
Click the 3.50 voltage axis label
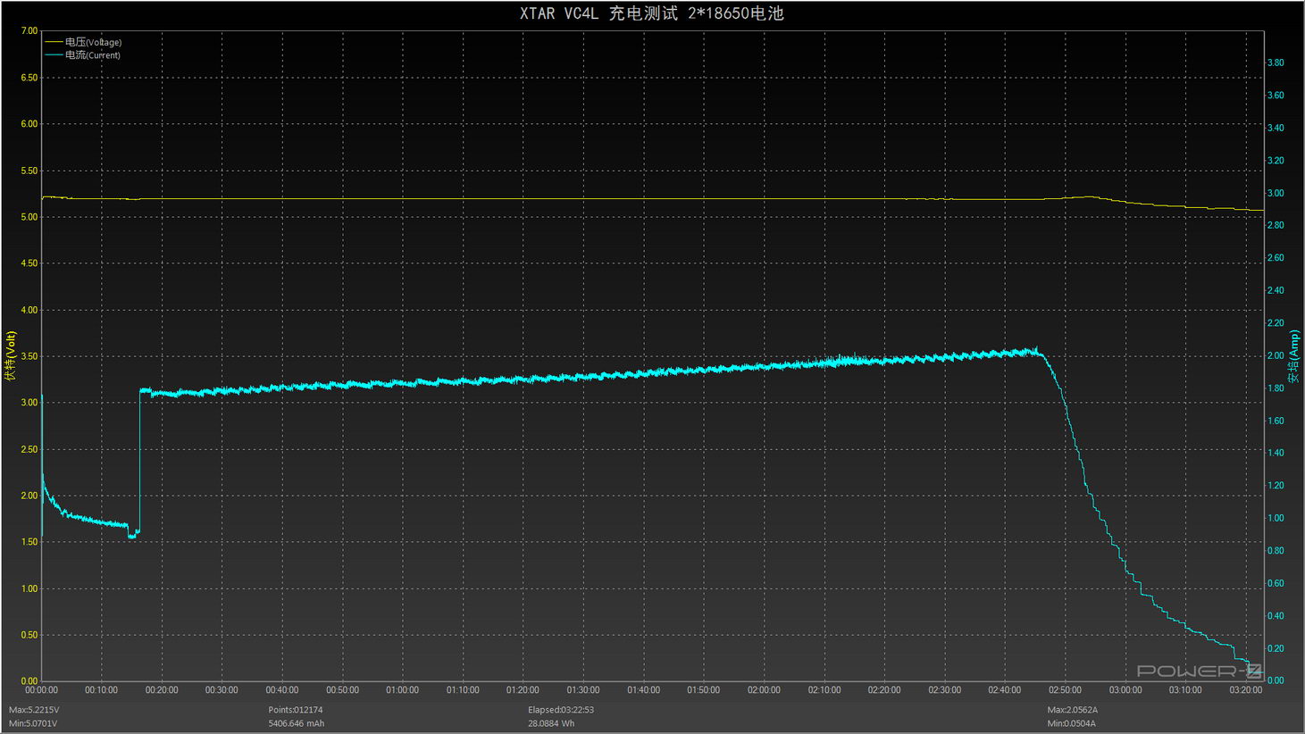(x=29, y=356)
